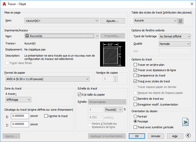This screenshot has height=142, width=196.
Task: Click the Propriétés... button
Action: [x=113, y=36]
